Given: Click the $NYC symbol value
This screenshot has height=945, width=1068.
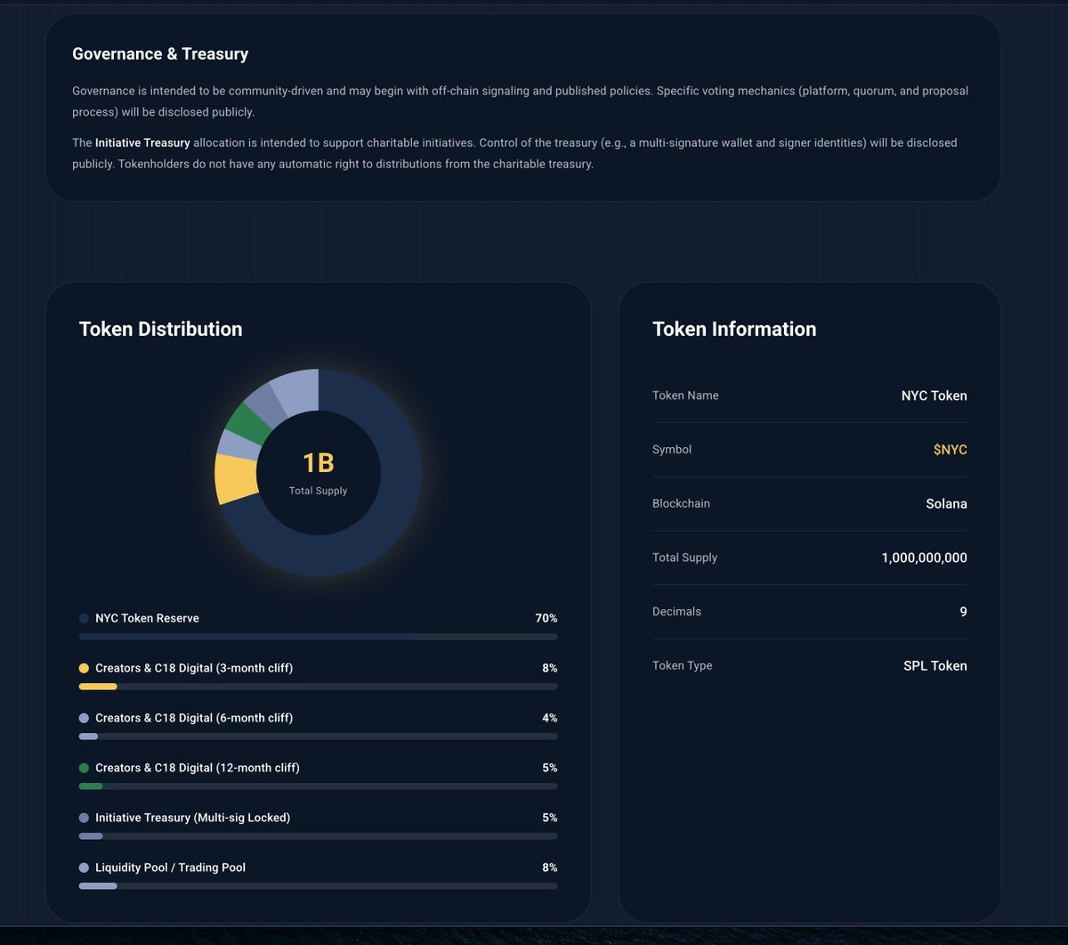Looking at the screenshot, I should (x=950, y=450).
